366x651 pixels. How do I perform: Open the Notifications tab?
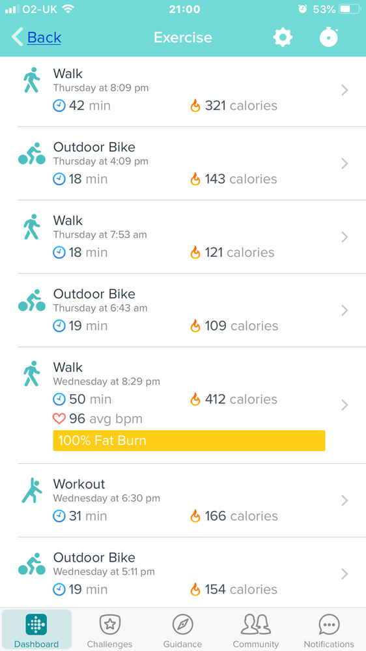[329, 630]
